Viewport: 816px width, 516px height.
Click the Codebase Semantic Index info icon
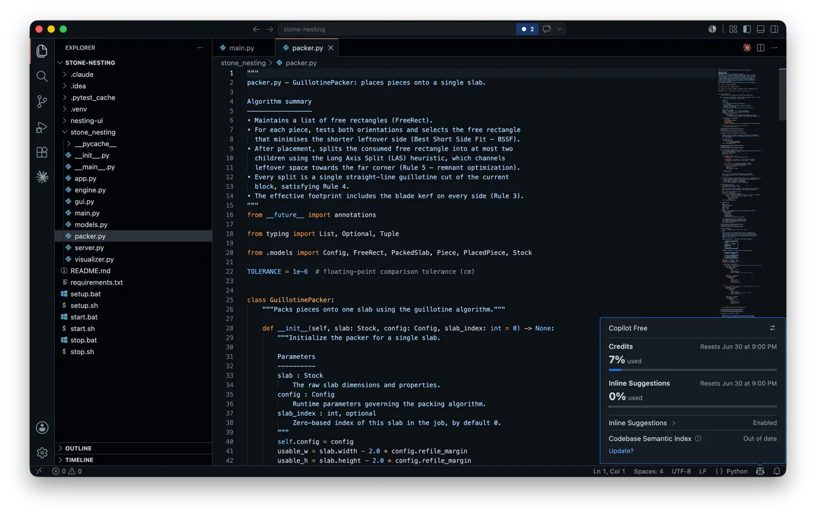[x=698, y=439]
